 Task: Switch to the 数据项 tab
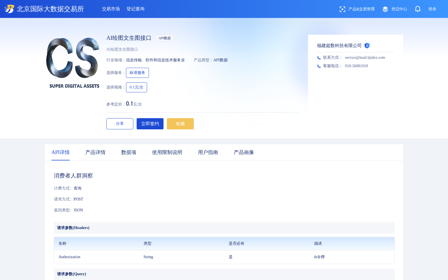(x=129, y=152)
